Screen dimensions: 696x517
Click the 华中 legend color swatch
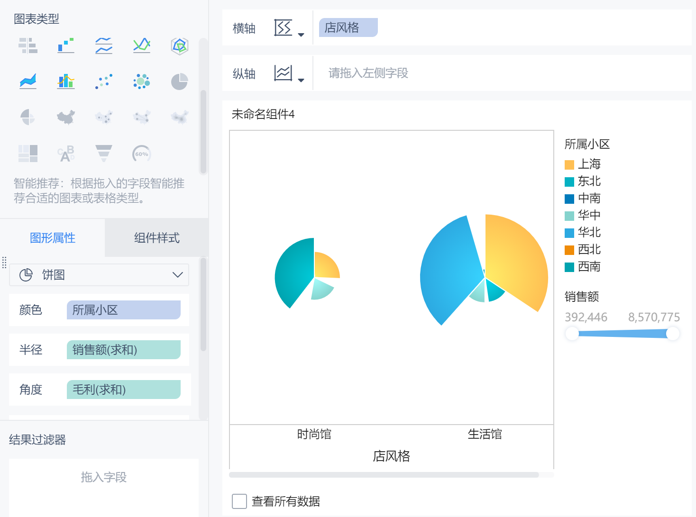tap(569, 216)
